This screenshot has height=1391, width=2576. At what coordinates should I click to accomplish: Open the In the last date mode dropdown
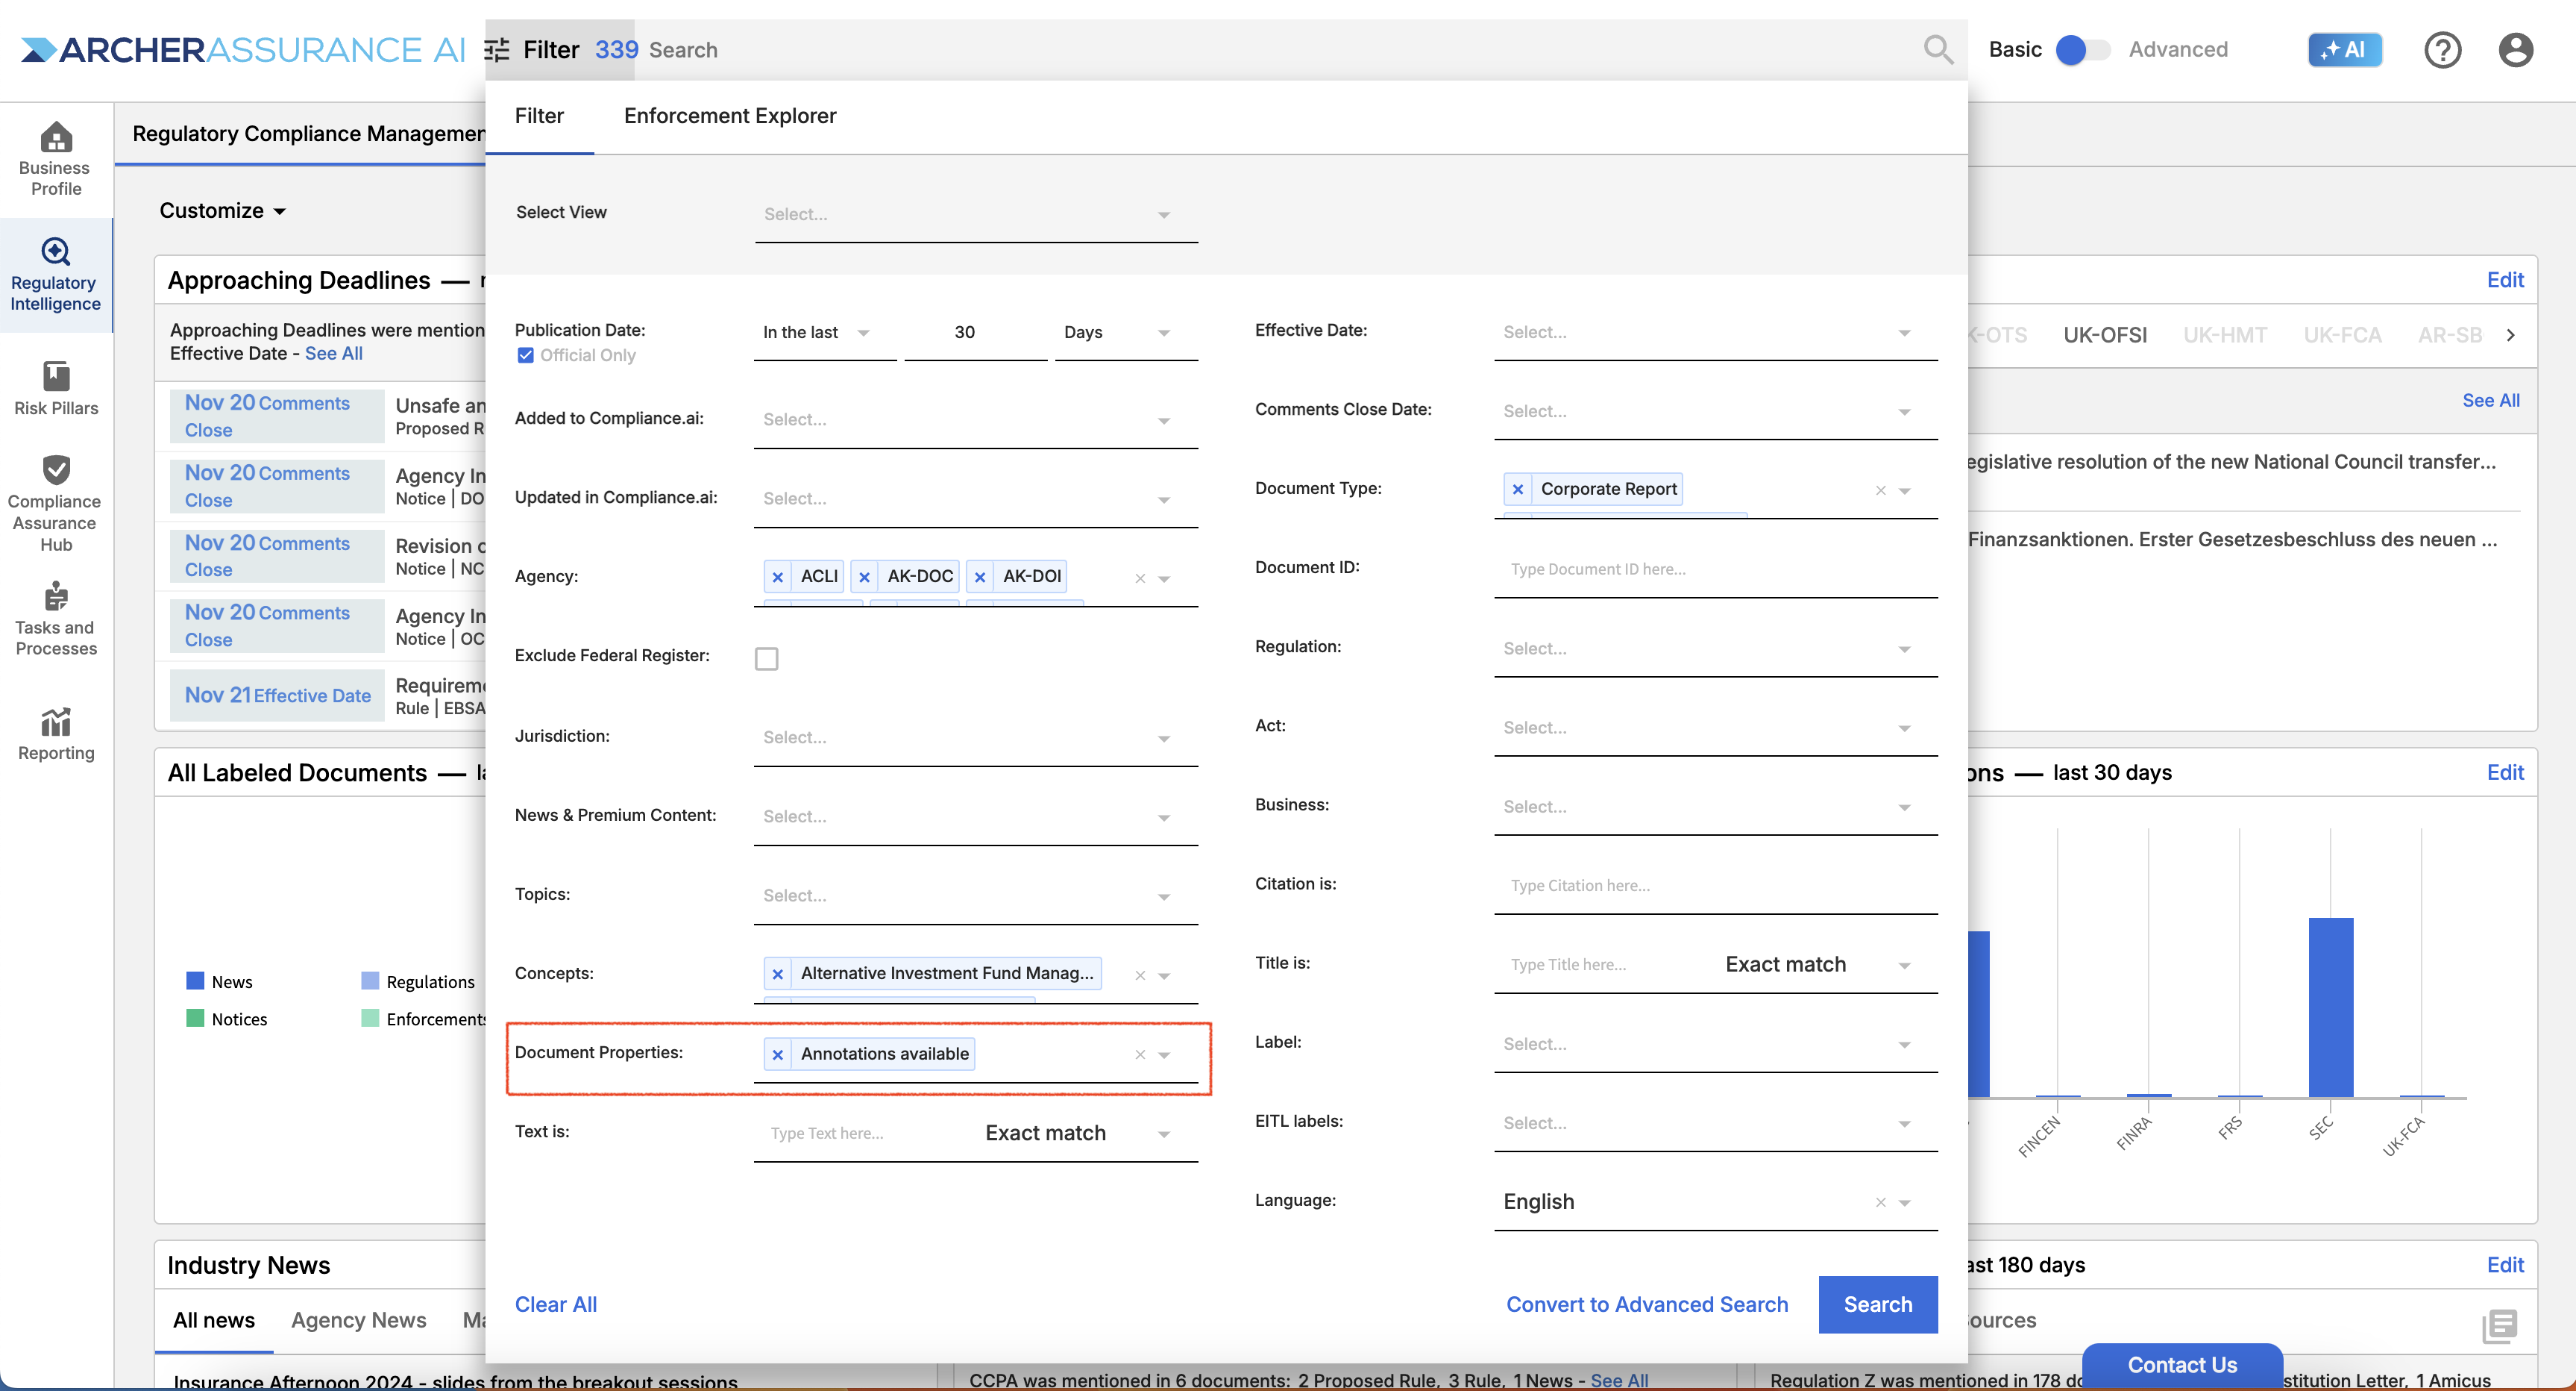click(824, 332)
